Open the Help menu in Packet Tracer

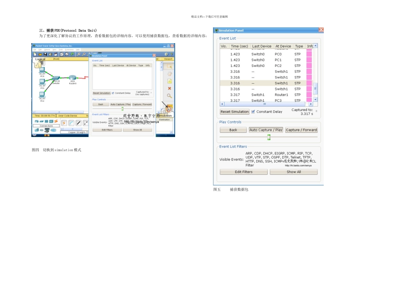click(x=78, y=50)
